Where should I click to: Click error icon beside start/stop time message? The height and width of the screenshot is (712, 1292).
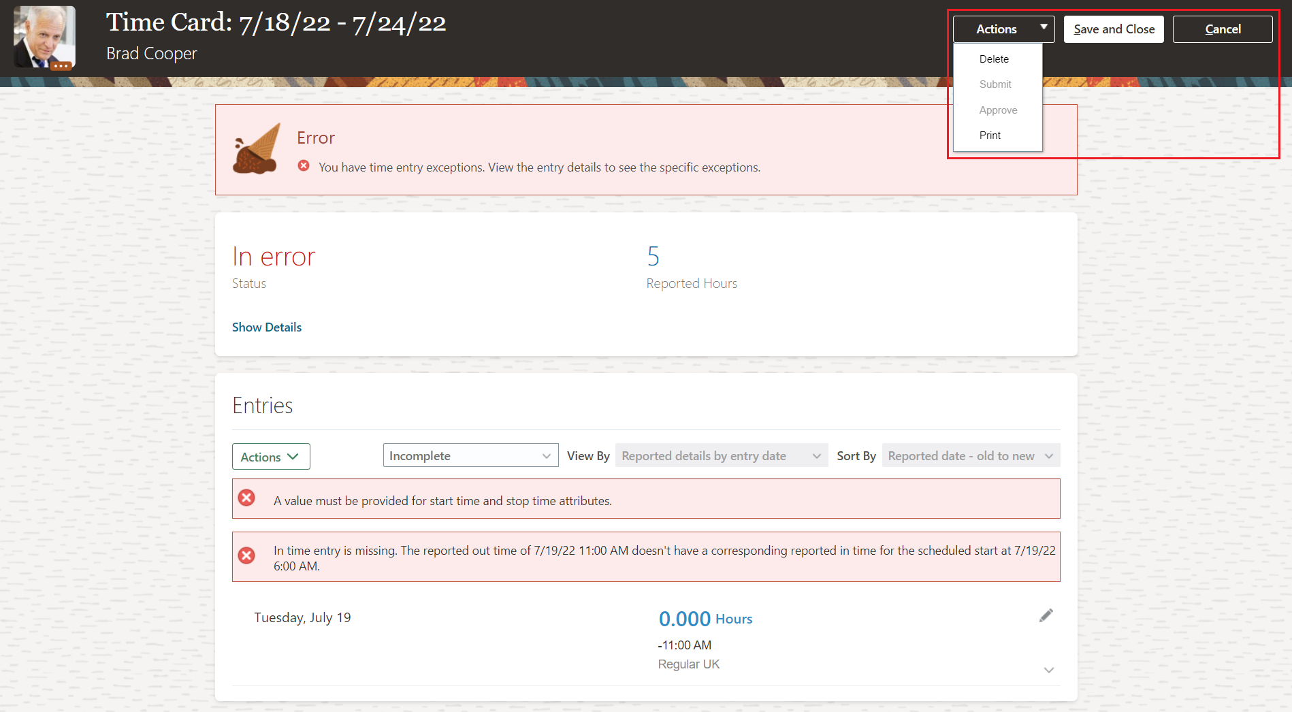pos(246,498)
